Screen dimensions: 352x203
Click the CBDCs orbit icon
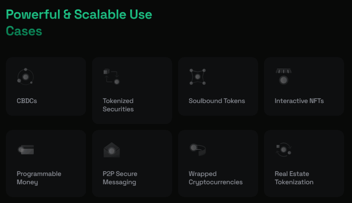click(x=25, y=77)
